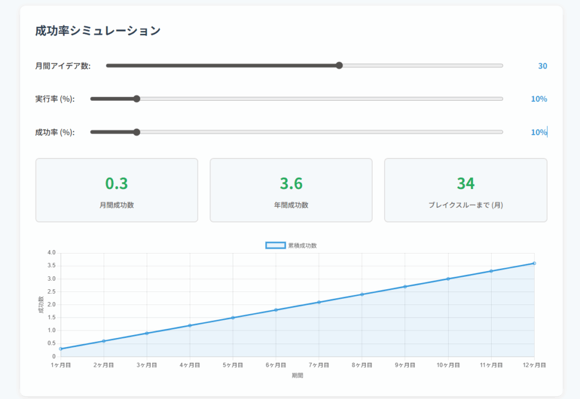Viewport: 580px width, 399px height.
Task: Click the 月間アイデア数 slider handle
Action: tap(339, 65)
